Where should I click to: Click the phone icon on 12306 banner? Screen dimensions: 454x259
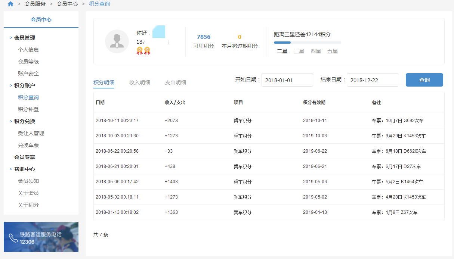tap(13, 238)
